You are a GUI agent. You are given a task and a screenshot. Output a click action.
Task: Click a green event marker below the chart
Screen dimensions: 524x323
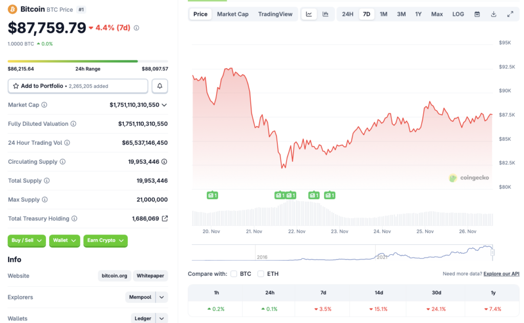pos(212,195)
